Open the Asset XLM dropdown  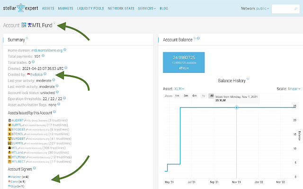click(x=179, y=89)
